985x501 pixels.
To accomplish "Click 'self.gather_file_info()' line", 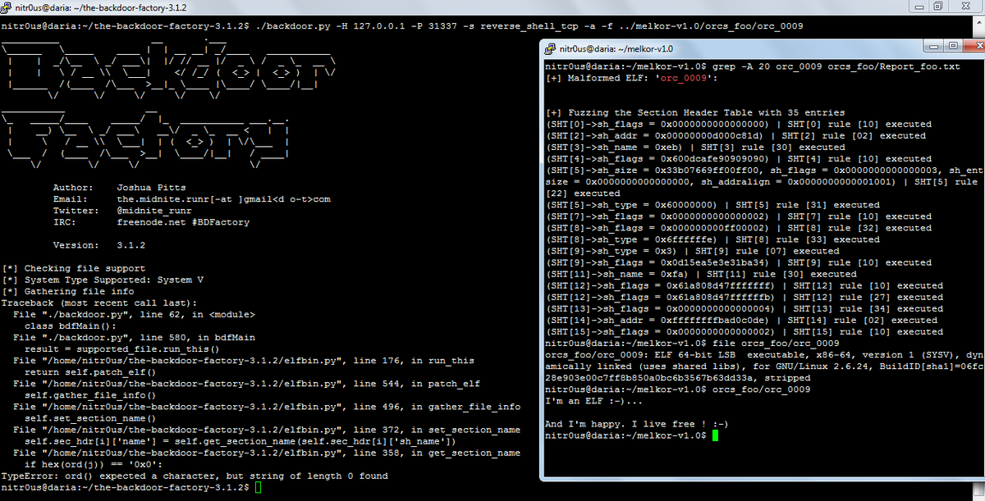I will pos(90,394).
